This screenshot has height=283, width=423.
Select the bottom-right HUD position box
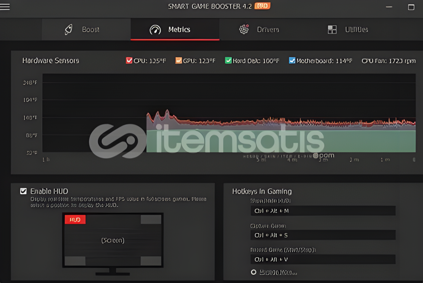click(151, 261)
